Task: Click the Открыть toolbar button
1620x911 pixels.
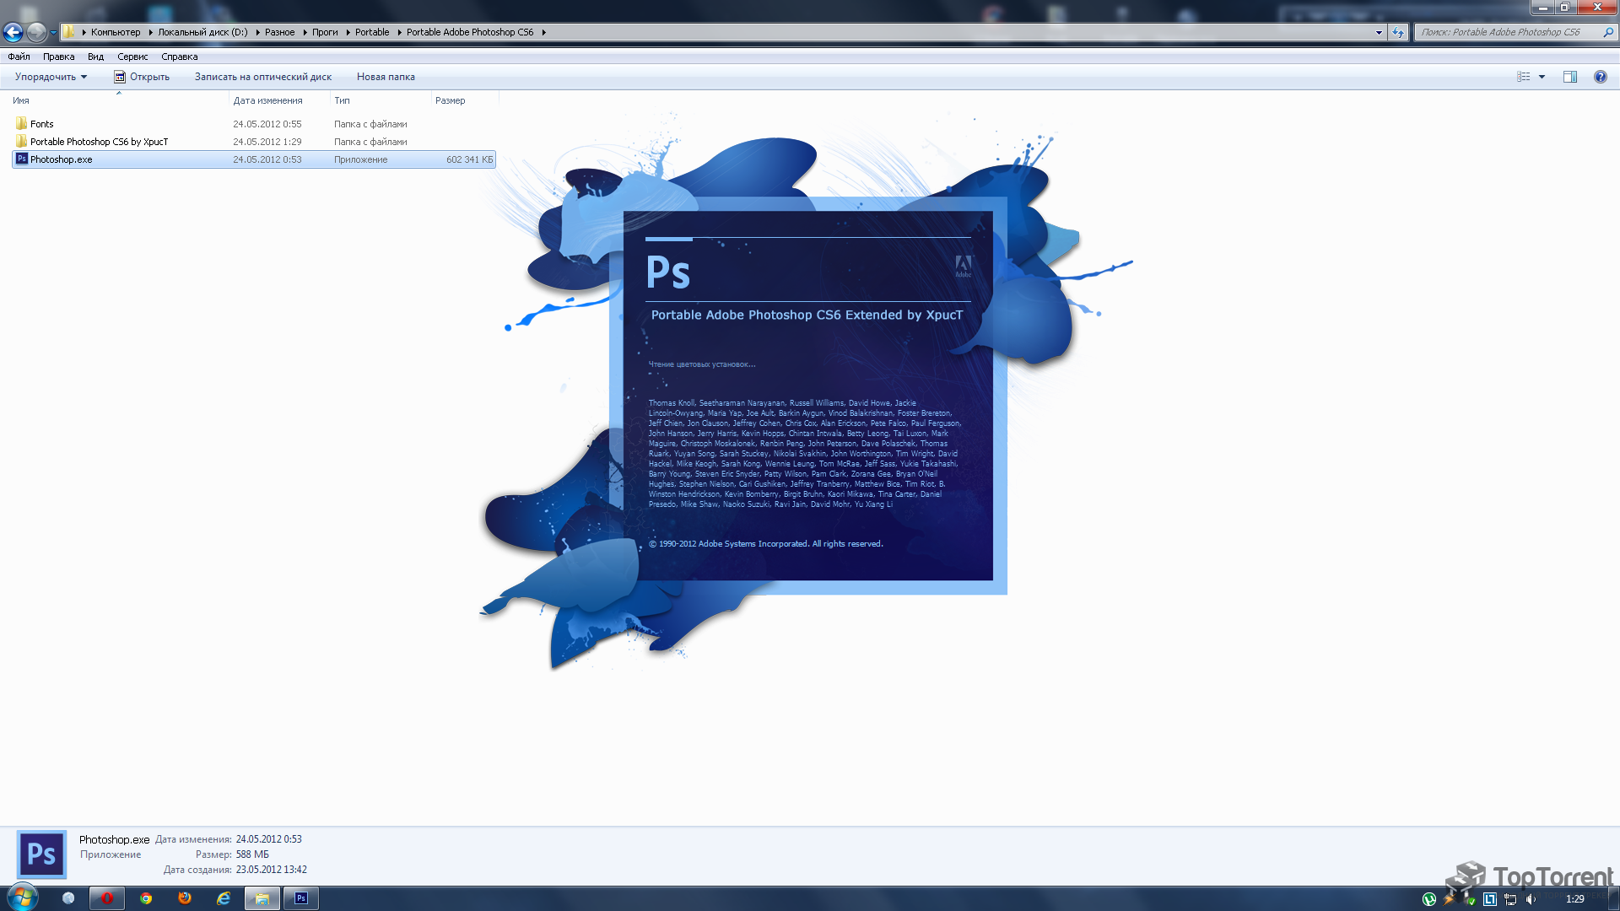Action: (142, 77)
